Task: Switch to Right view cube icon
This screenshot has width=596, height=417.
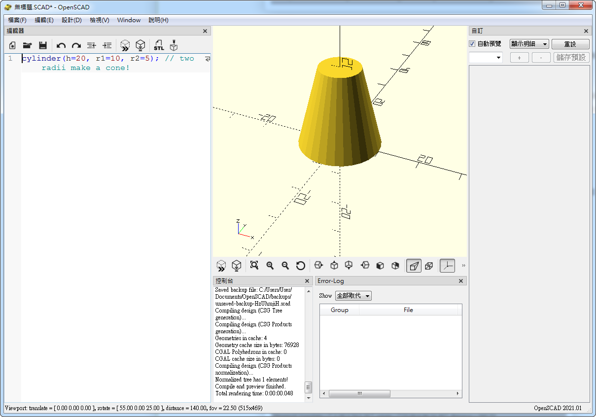Action: click(318, 265)
